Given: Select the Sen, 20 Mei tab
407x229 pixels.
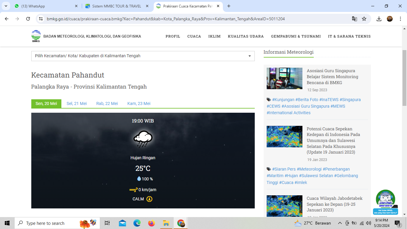Looking at the screenshot, I should click(46, 103).
